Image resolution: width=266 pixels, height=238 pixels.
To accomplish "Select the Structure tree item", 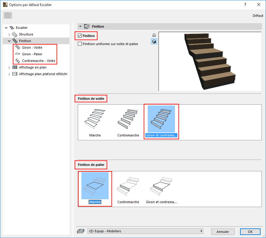I will (26, 34).
